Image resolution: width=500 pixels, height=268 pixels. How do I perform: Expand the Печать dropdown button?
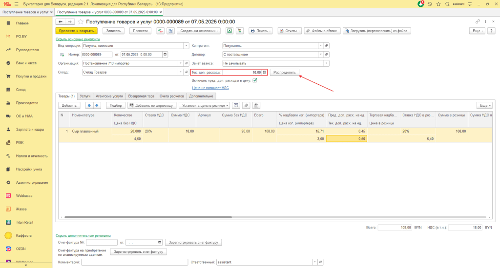pos(261,31)
